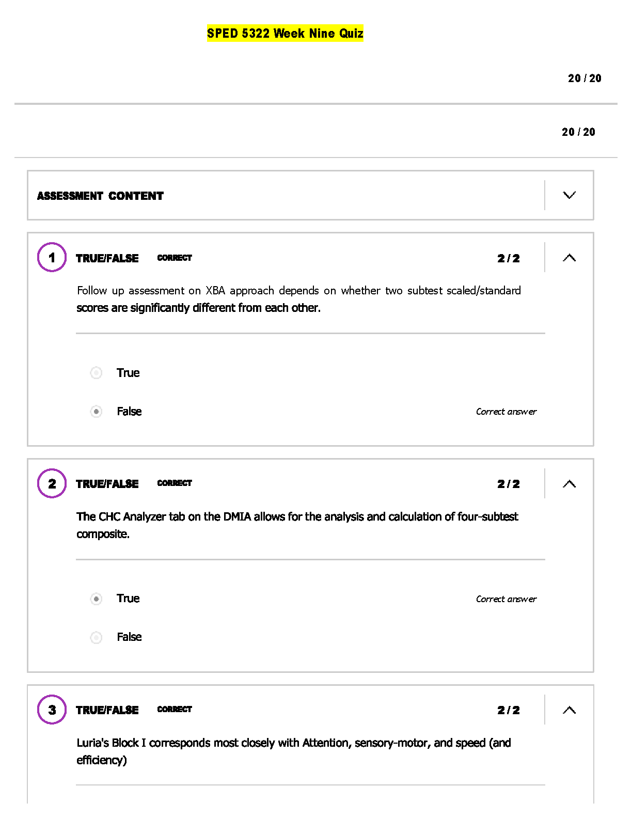
Task: Click the circled number 2 question badge
Action: [52, 483]
